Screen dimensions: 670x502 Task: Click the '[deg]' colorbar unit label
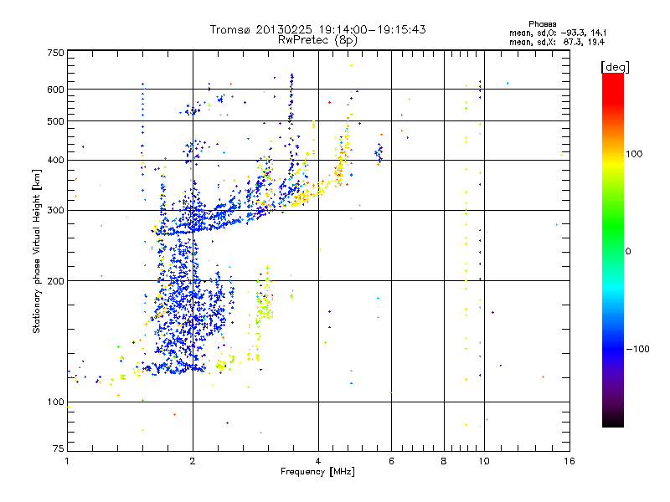point(615,67)
